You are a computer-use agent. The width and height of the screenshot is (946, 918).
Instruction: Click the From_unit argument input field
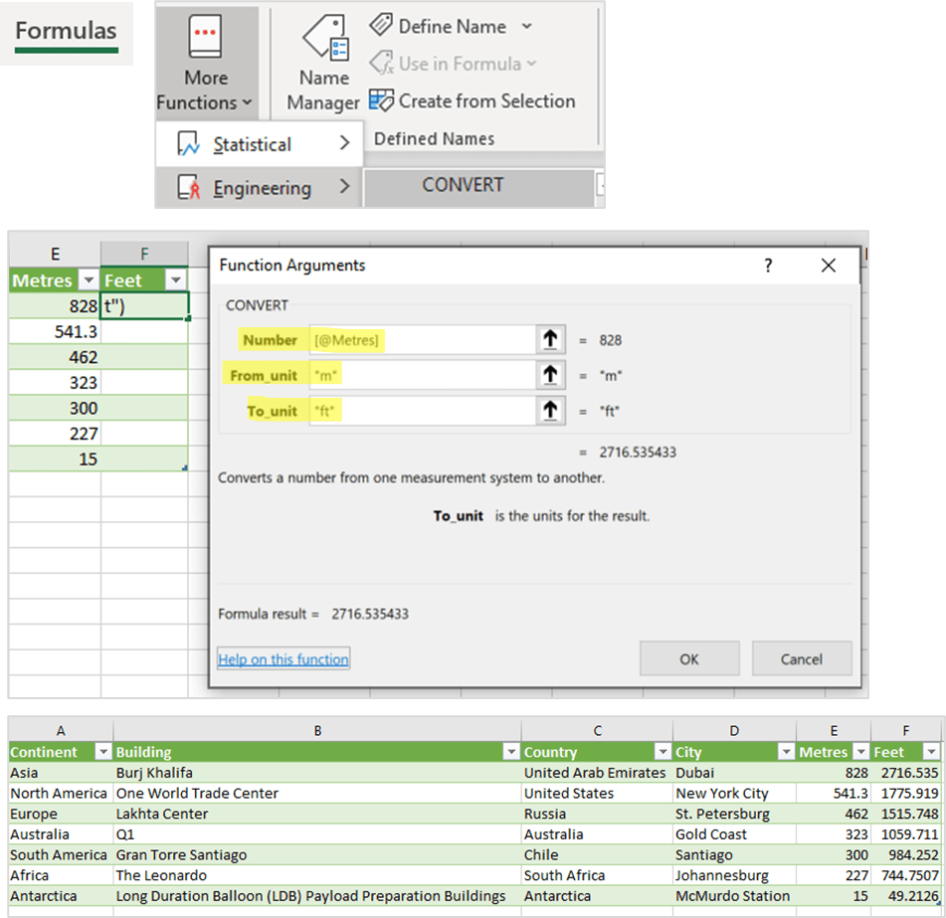(x=423, y=375)
